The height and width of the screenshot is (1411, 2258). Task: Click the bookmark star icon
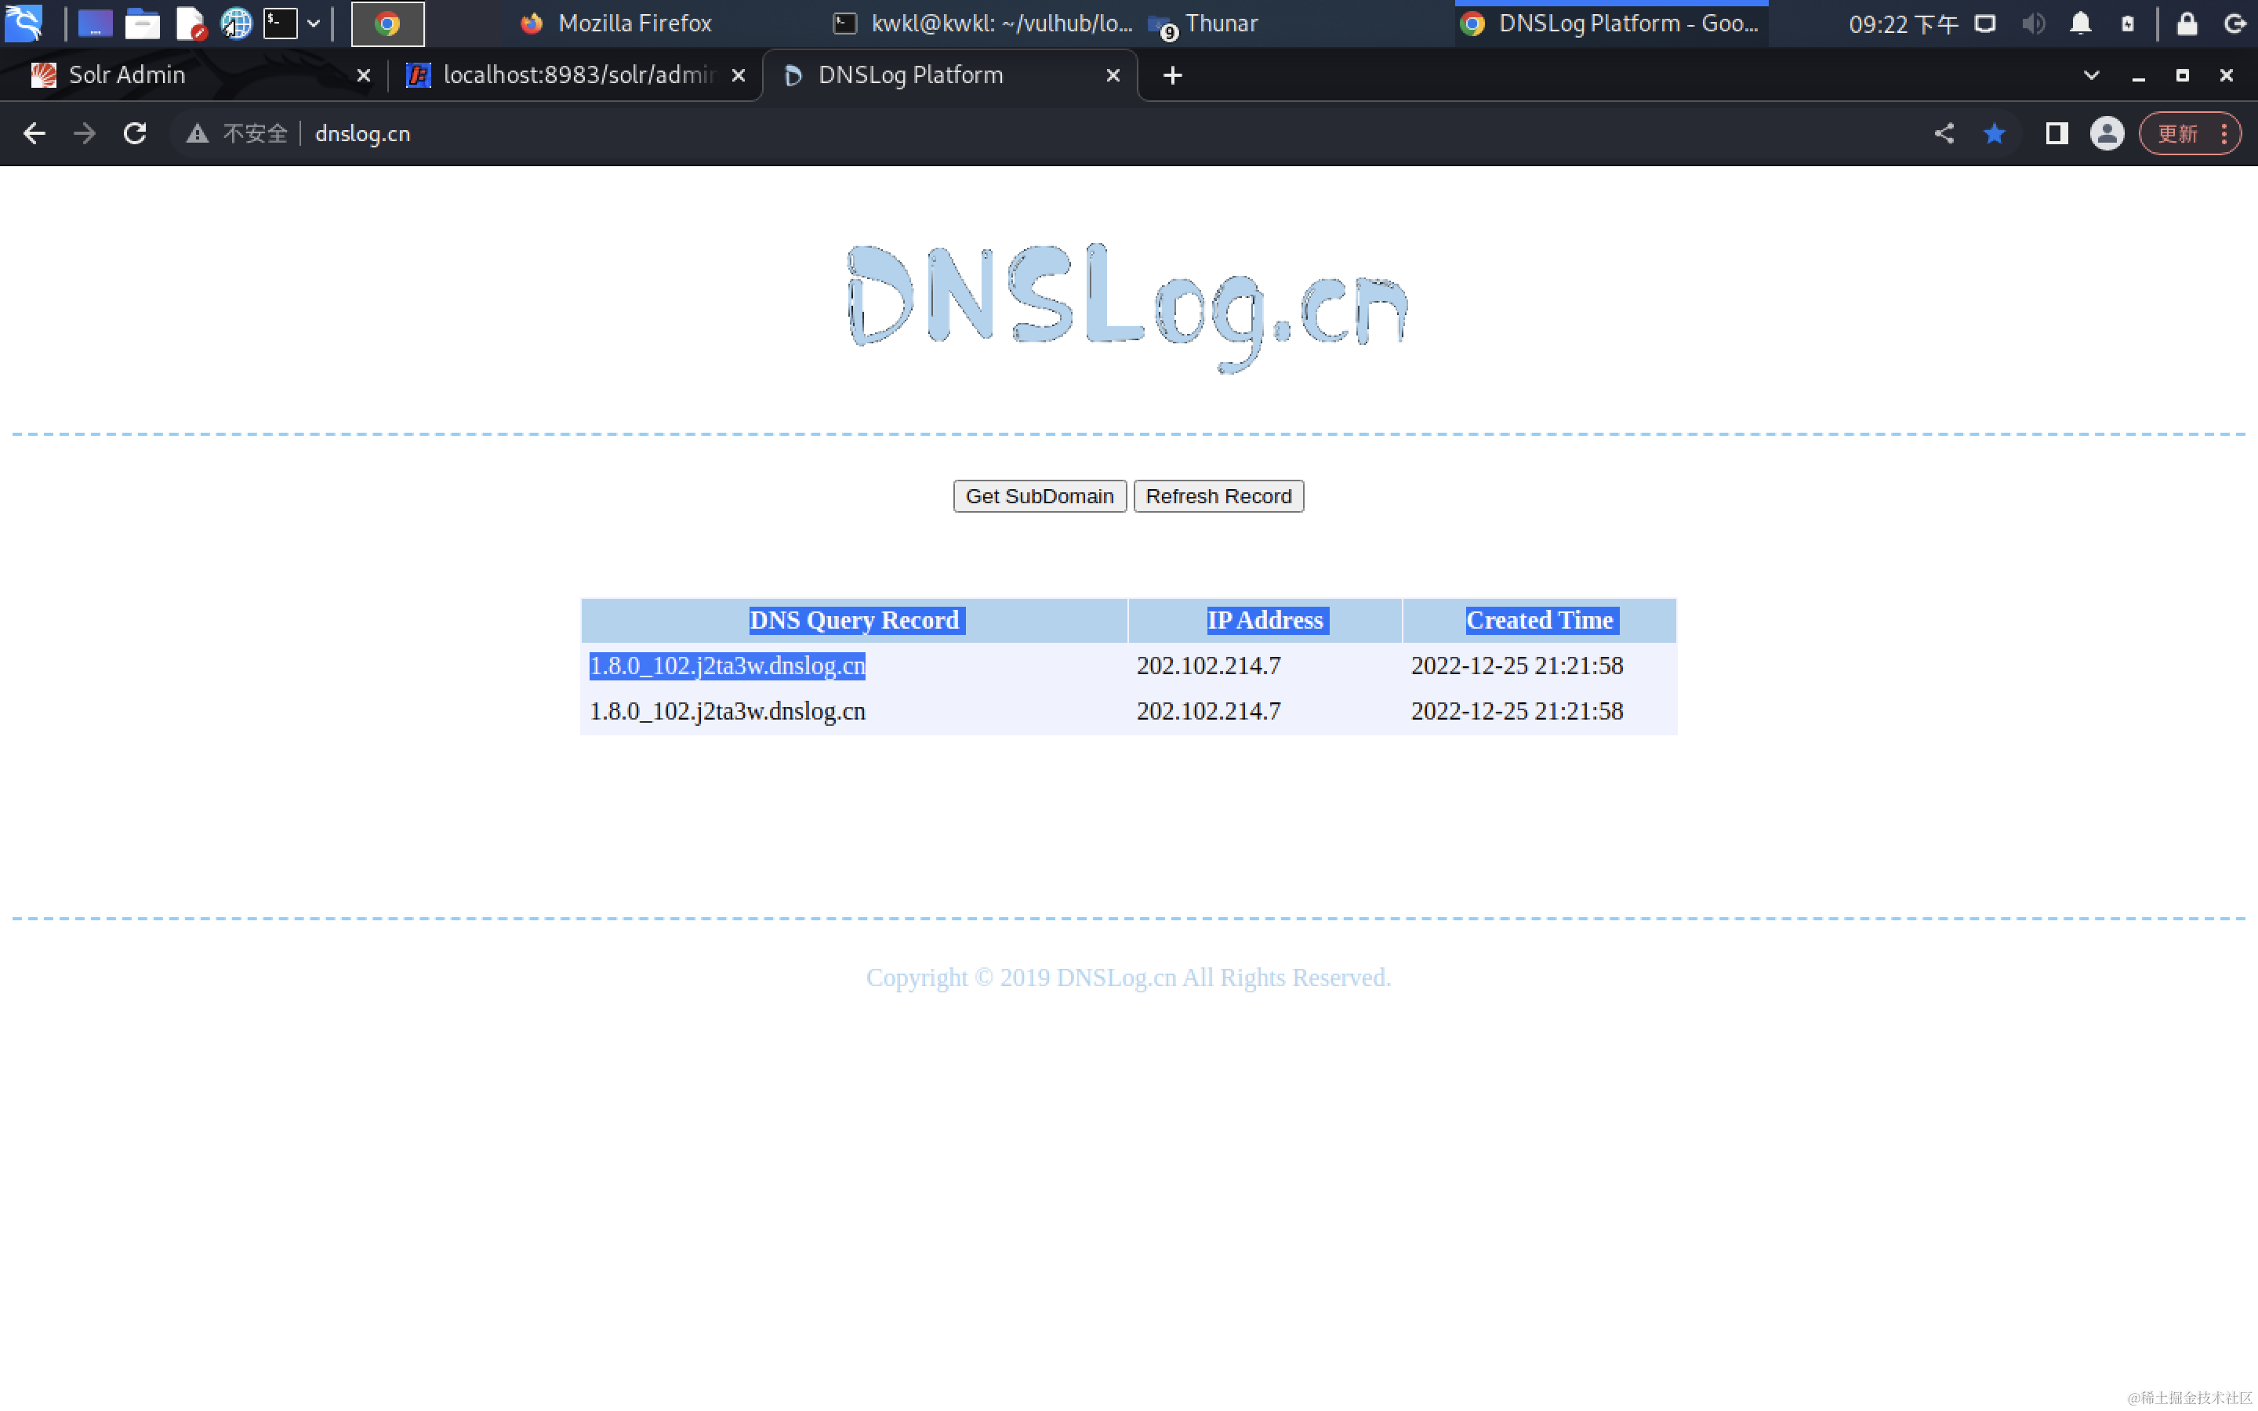pyautogui.click(x=1994, y=133)
